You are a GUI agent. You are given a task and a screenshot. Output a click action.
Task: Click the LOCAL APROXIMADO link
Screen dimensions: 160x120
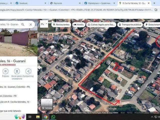(x=8, y=64)
